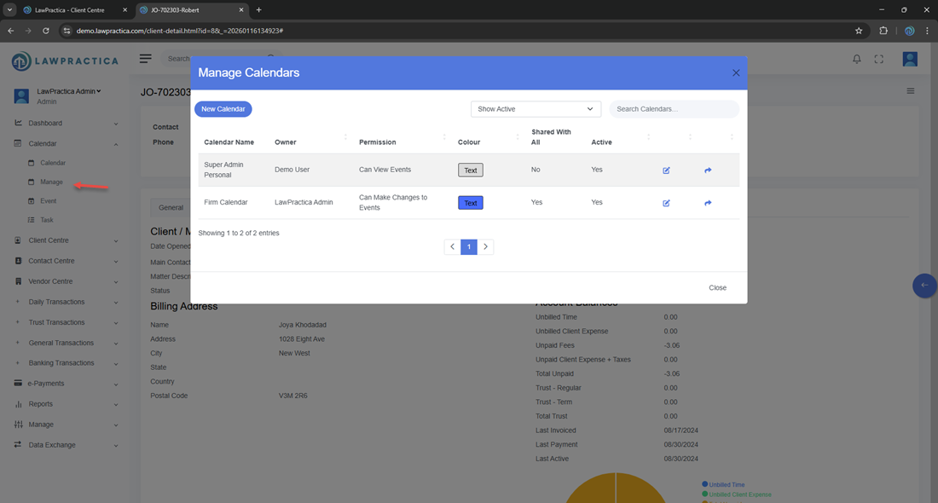
Task: Close Manage Calendars dialog with X
Action: (x=736, y=73)
